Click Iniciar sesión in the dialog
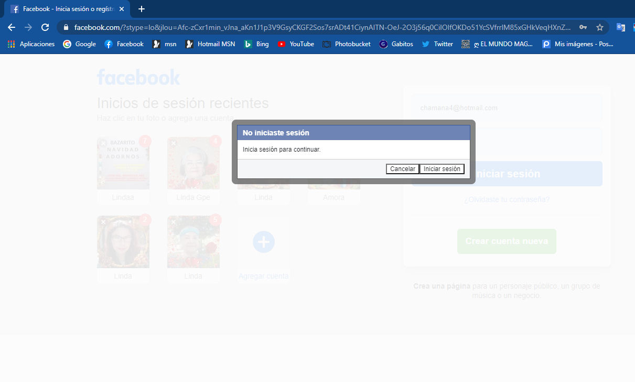This screenshot has height=382, width=635. [442, 169]
